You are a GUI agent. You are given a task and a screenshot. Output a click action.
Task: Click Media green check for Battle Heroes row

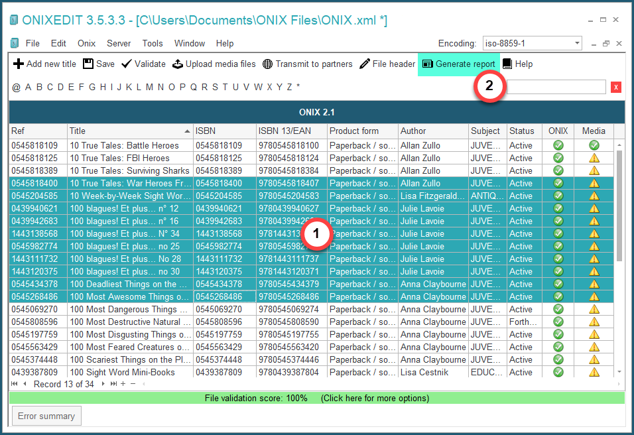click(594, 145)
